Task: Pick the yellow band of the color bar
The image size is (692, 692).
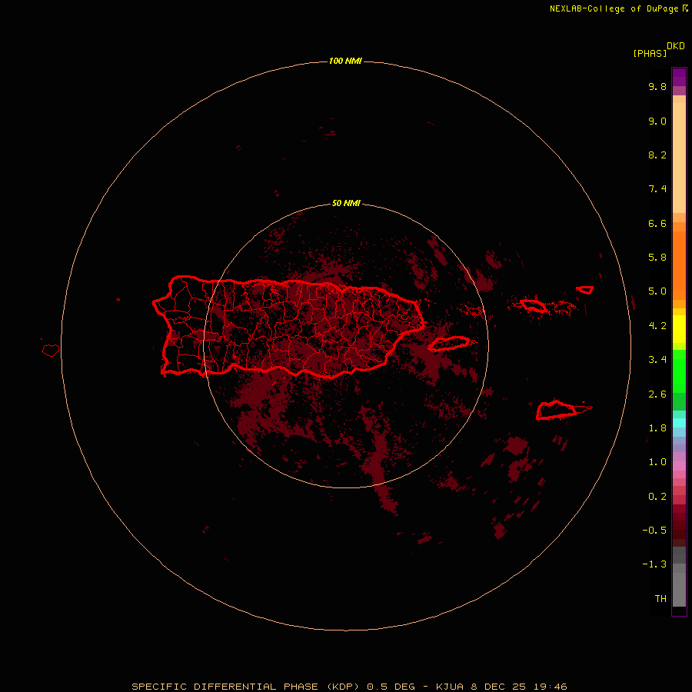Action: (679, 329)
